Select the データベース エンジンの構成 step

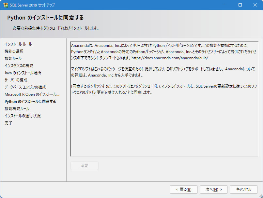tap(25, 87)
